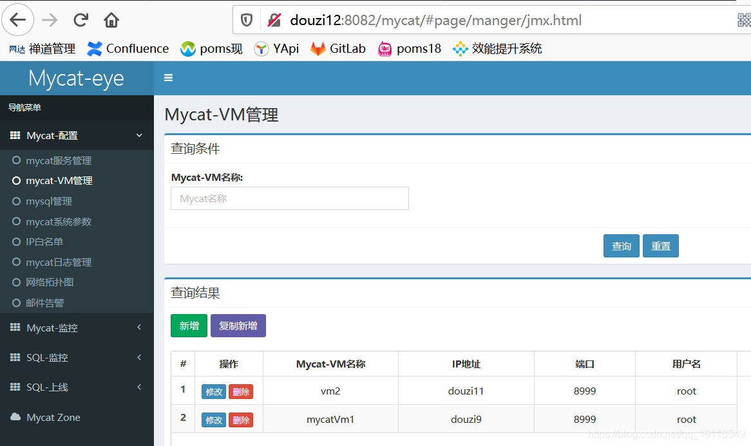Click 修改 button for mycatVm1 row
Viewport: 751px width, 446px height.
[x=214, y=420]
